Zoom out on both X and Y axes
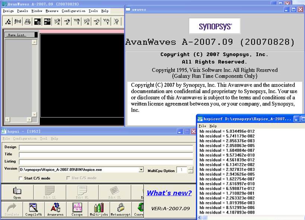Screen dimensions: 305x220 87,21
